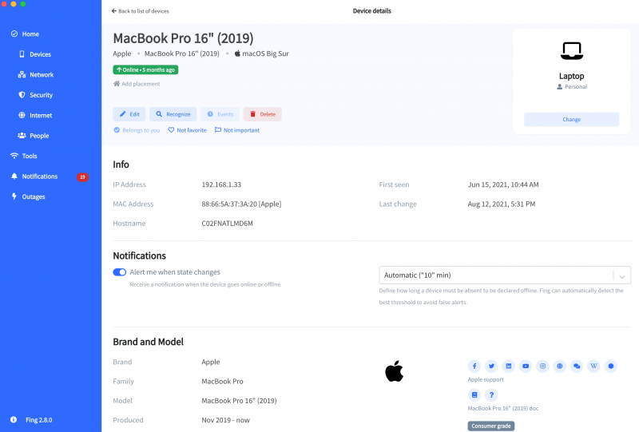The image size is (639, 432).
Task: Click the Fing 2.8.0 version label
Action: 38,420
